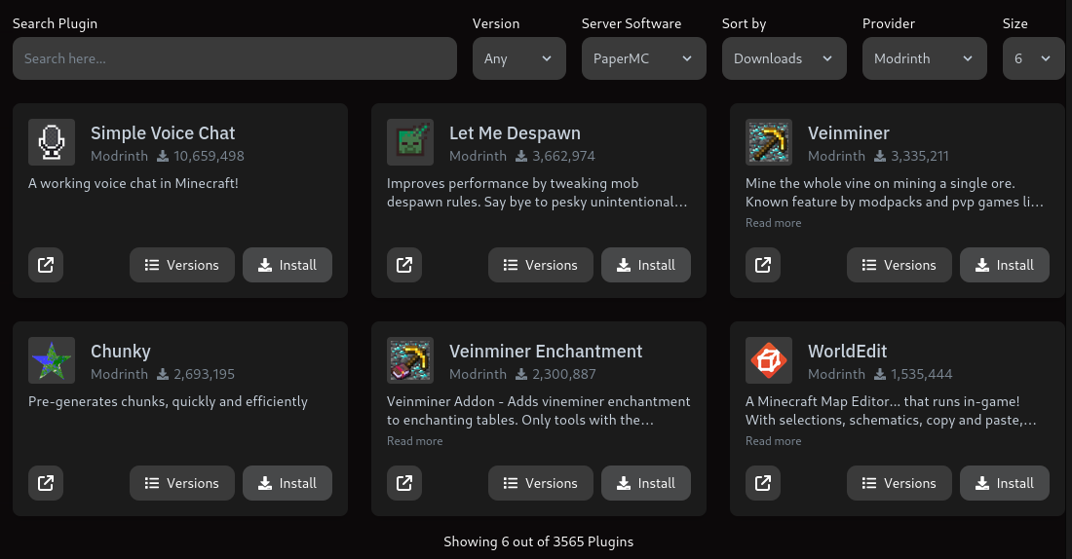Open Let Me Despawn external link icon
Screen dimensions: 1072x559
pyautogui.click(x=404, y=265)
